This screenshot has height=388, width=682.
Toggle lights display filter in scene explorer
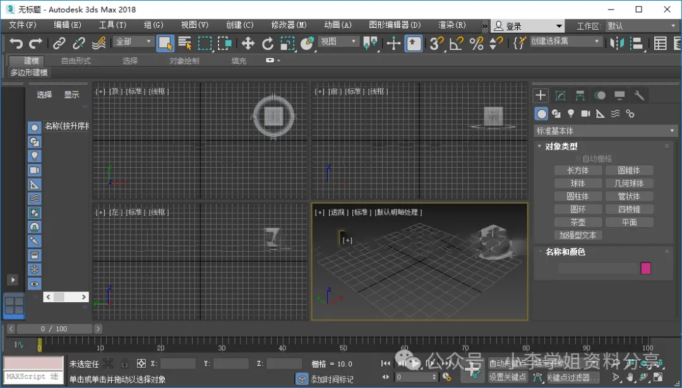35,155
